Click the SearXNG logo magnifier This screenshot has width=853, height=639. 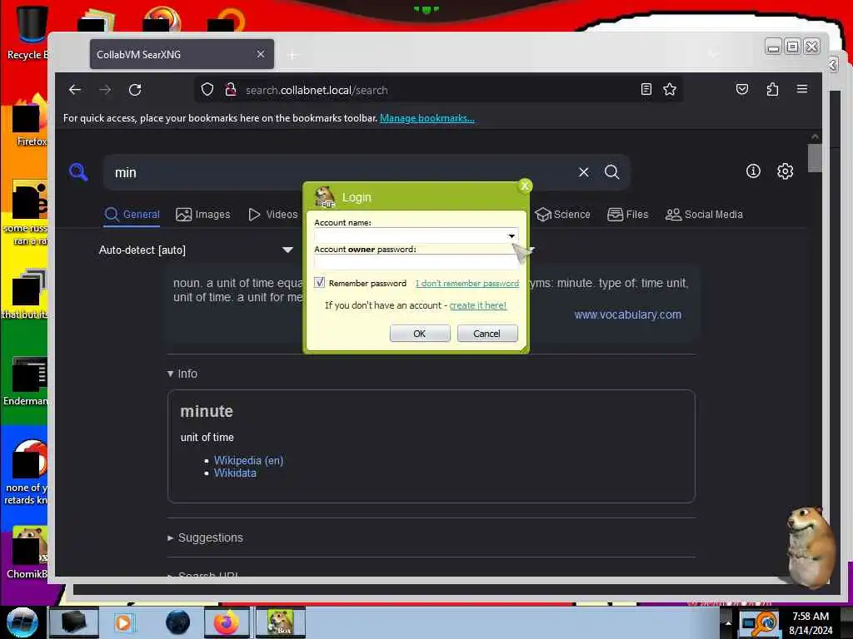click(78, 172)
